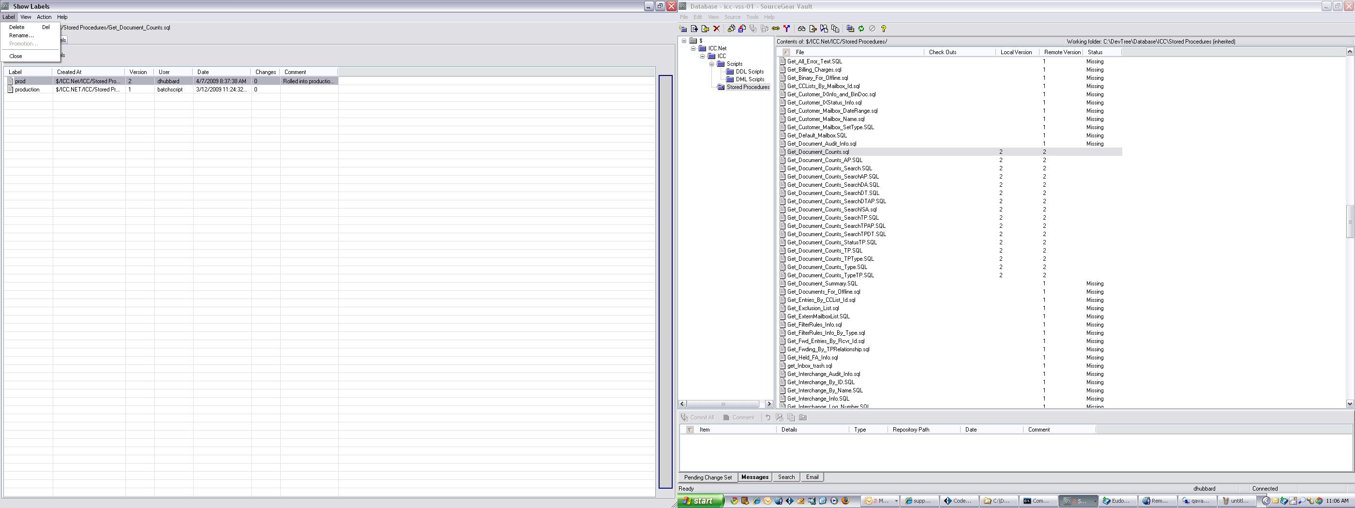This screenshot has height=508, width=1355.
Task: Click file list scrollbar down arrow
Action: pos(1350,403)
